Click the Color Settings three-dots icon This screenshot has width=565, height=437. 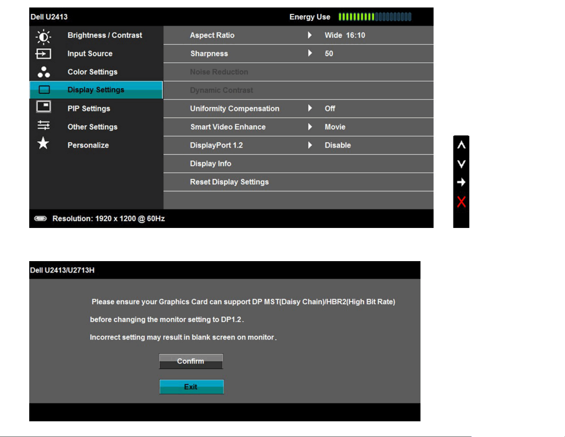pyautogui.click(x=44, y=72)
